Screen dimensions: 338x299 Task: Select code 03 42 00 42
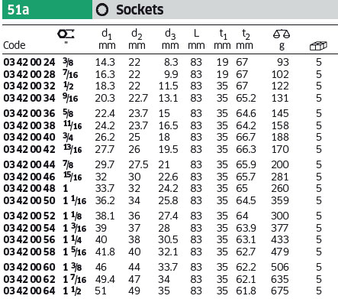pos(29,149)
